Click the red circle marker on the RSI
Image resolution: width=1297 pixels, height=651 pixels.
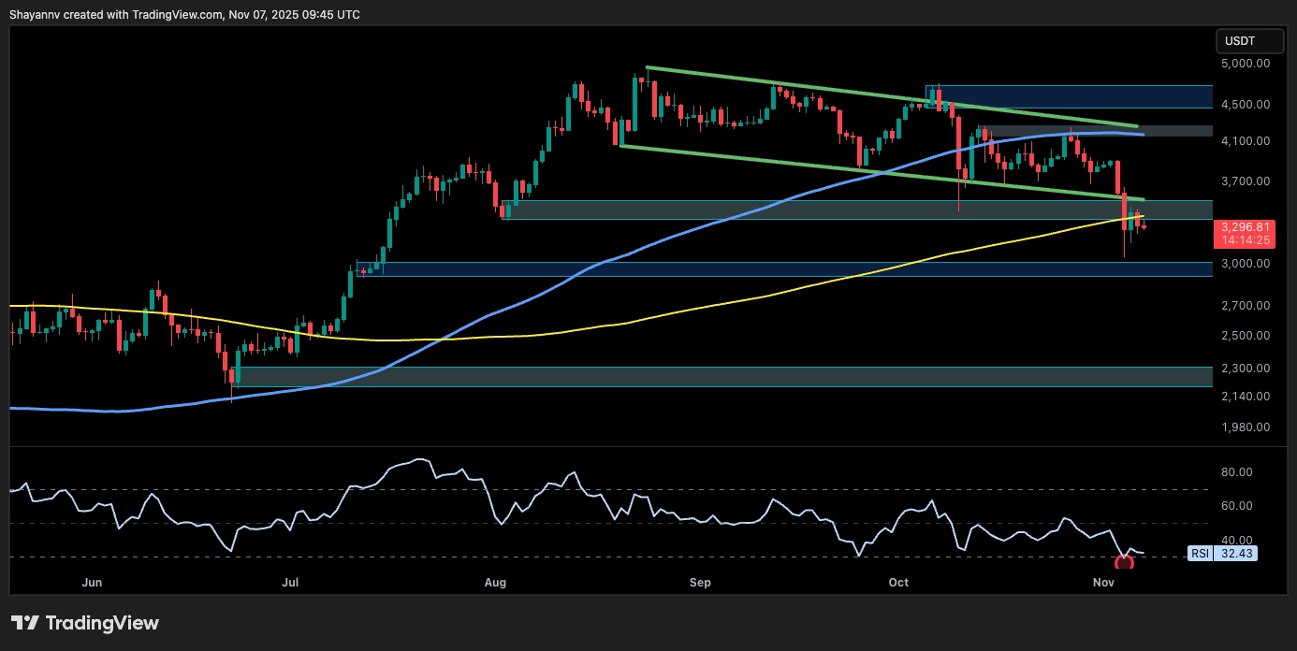coord(1122,560)
